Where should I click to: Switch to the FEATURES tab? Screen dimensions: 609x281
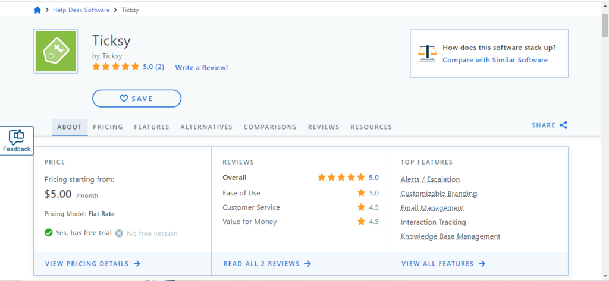tap(152, 127)
